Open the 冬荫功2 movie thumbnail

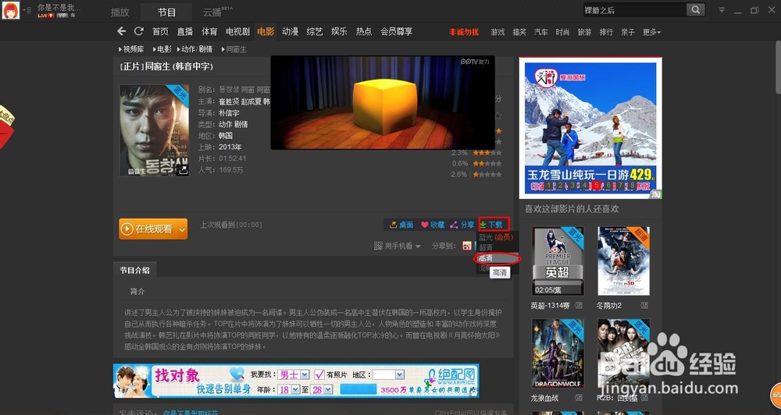click(x=623, y=261)
